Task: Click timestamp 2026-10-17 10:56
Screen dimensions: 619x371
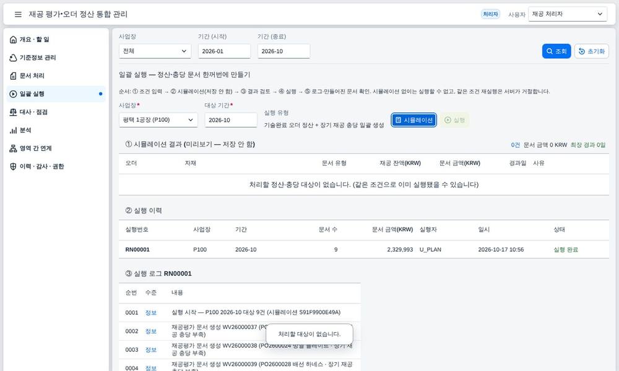Action: [x=501, y=250]
